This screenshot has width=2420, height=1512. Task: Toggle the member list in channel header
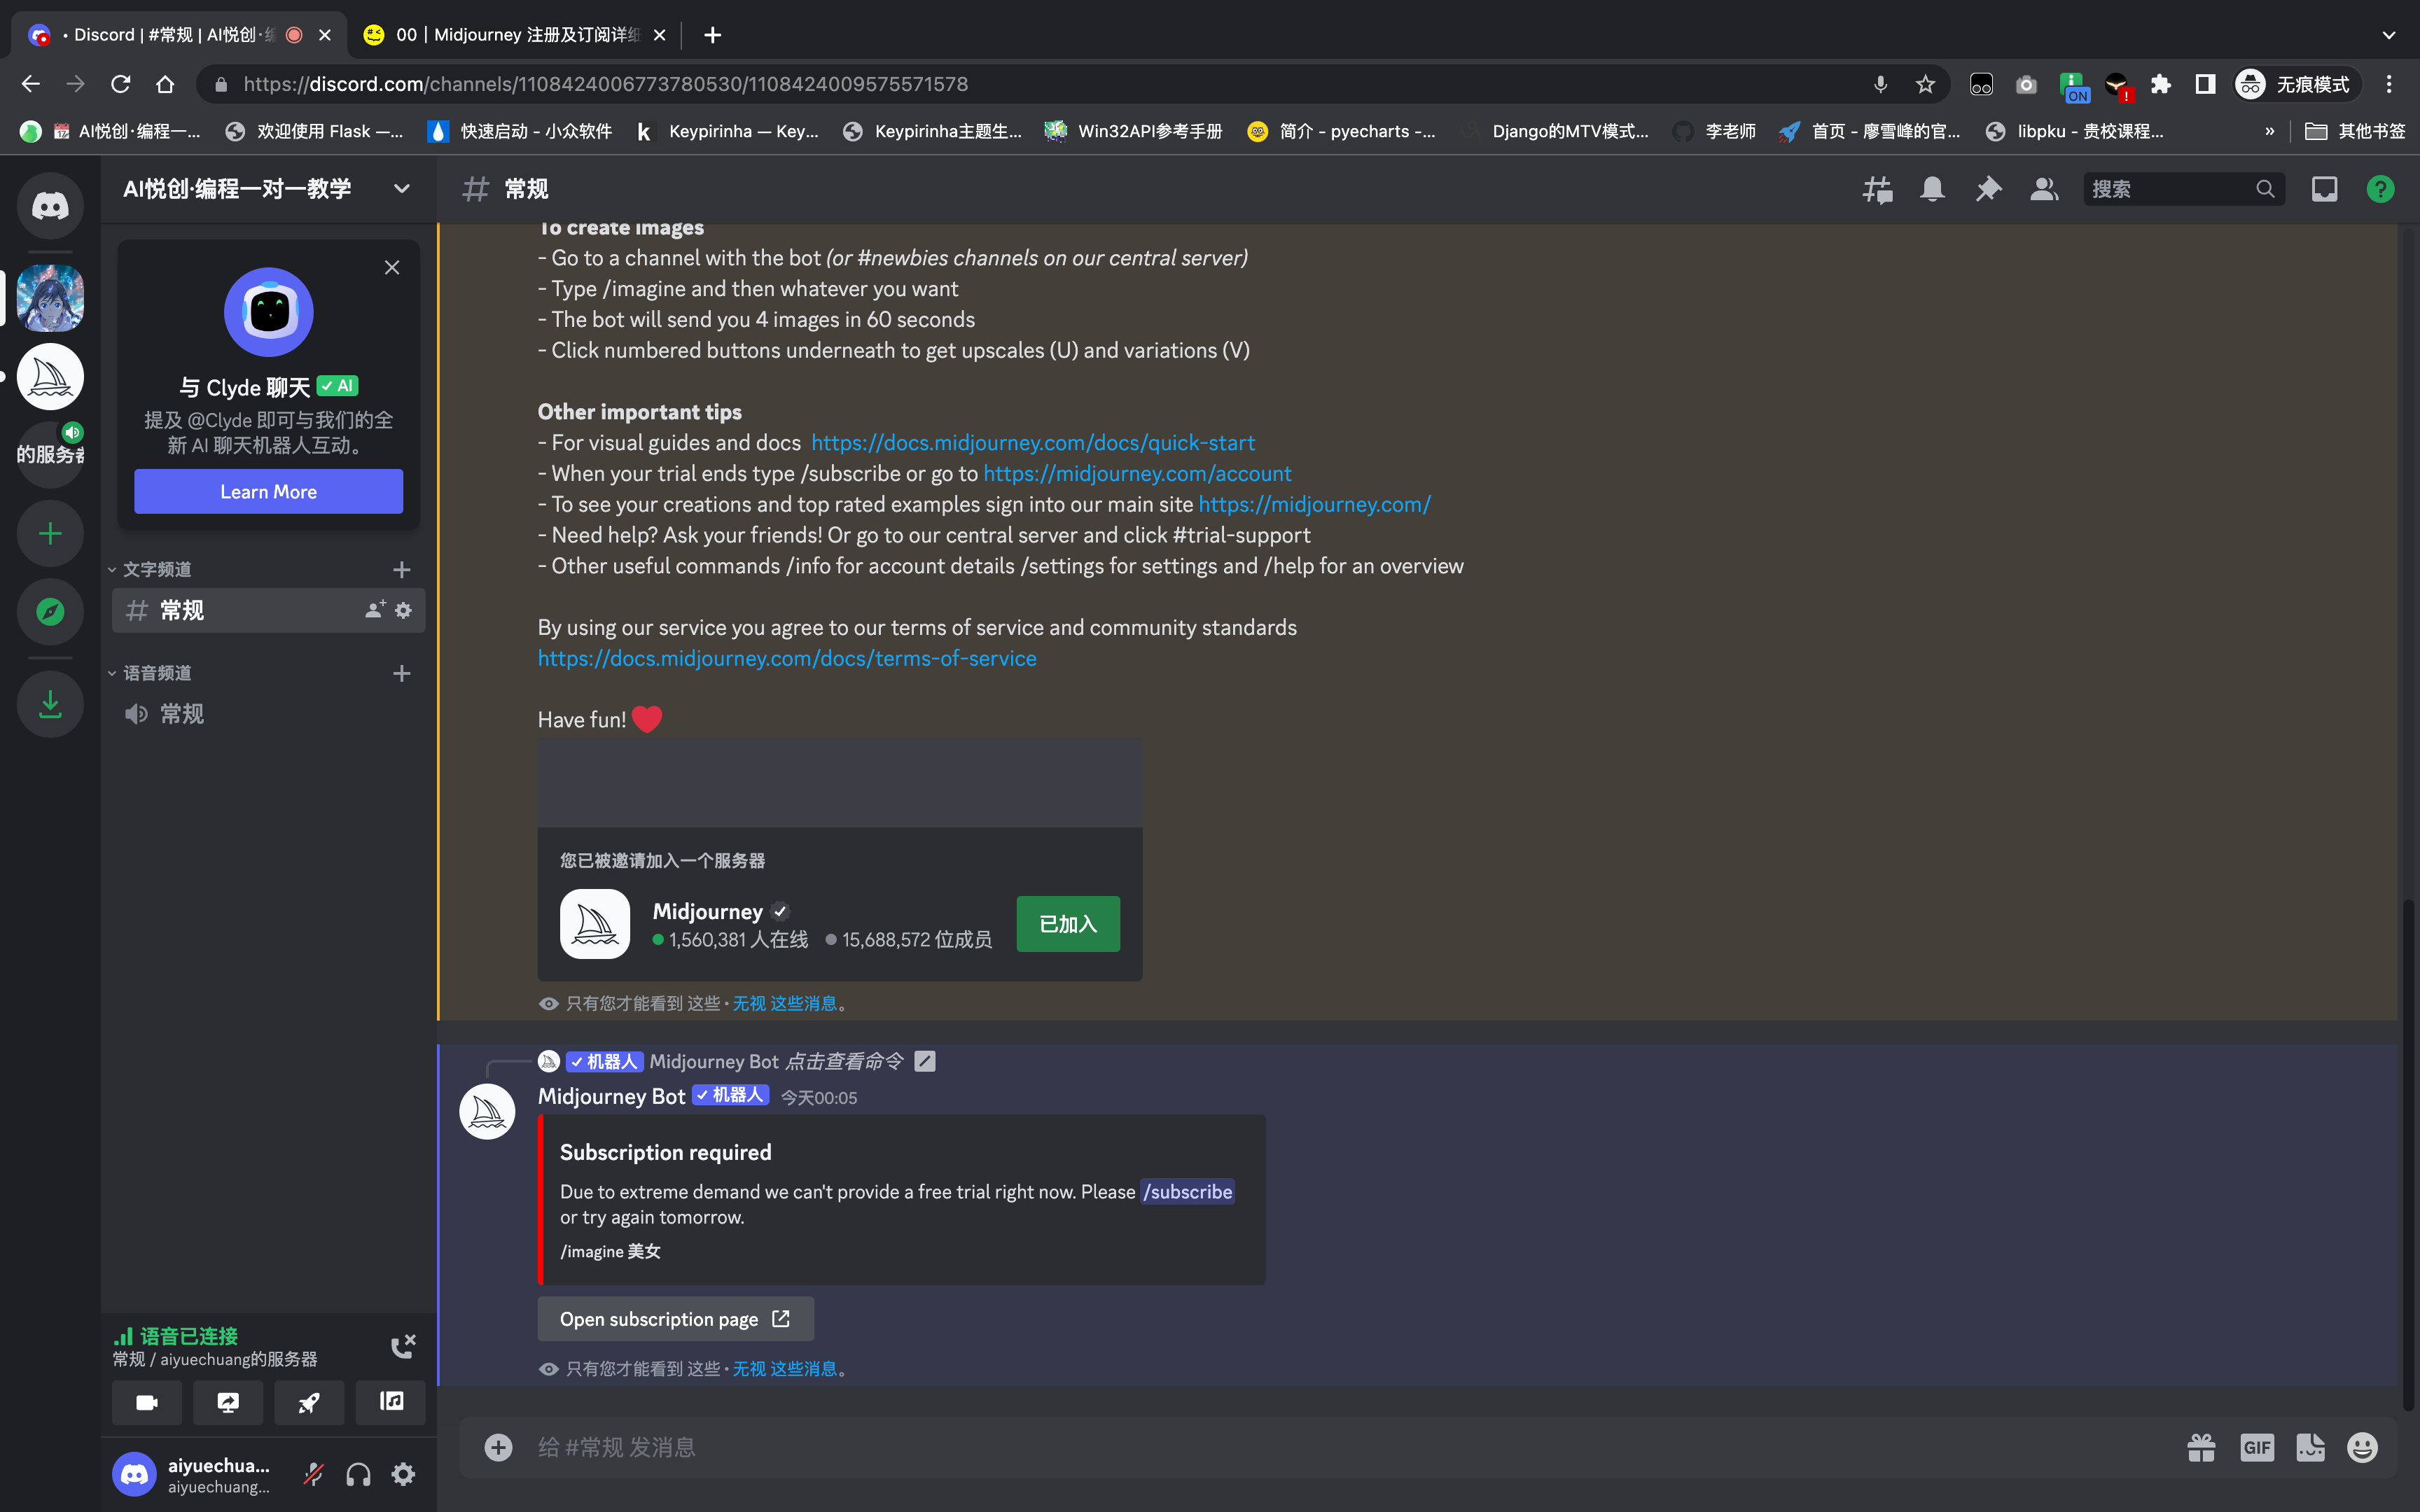pyautogui.click(x=2044, y=189)
